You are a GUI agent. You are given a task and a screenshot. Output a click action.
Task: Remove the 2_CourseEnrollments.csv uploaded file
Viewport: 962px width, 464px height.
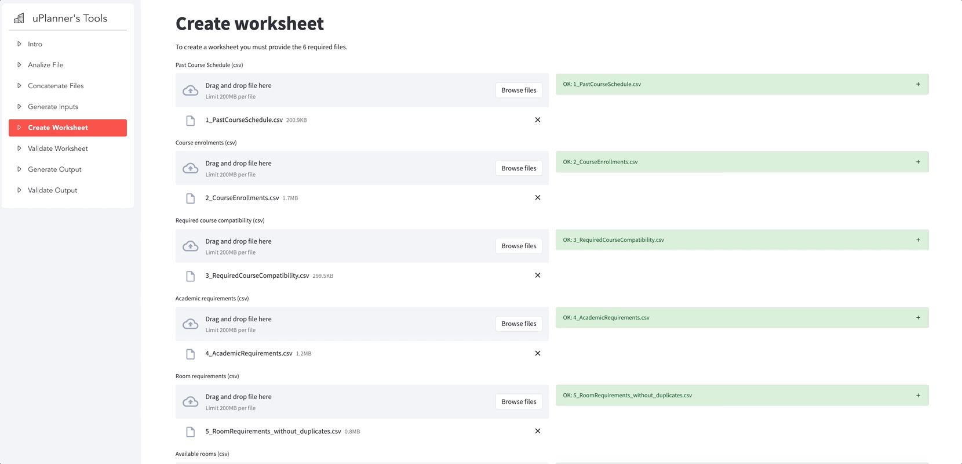click(x=537, y=198)
